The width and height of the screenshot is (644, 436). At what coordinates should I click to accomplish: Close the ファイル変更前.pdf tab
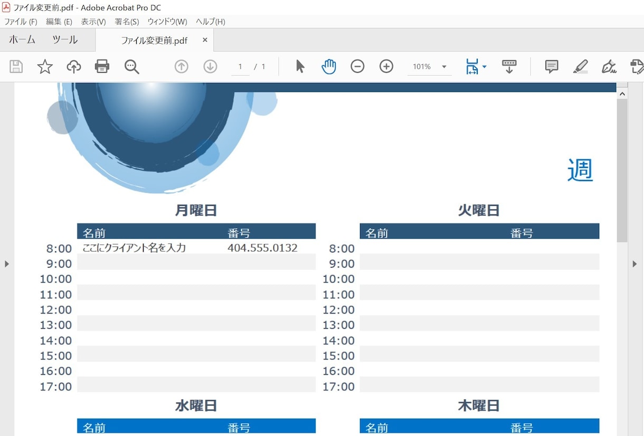tap(205, 40)
